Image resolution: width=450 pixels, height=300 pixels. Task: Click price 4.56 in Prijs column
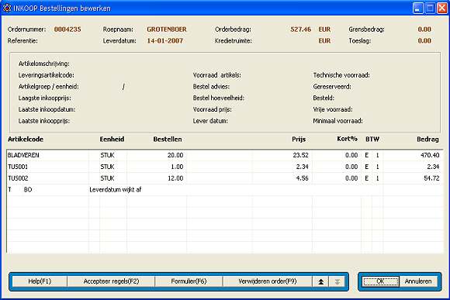coord(302,178)
